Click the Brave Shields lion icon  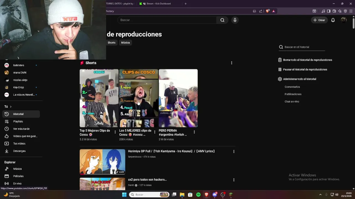[267, 11]
